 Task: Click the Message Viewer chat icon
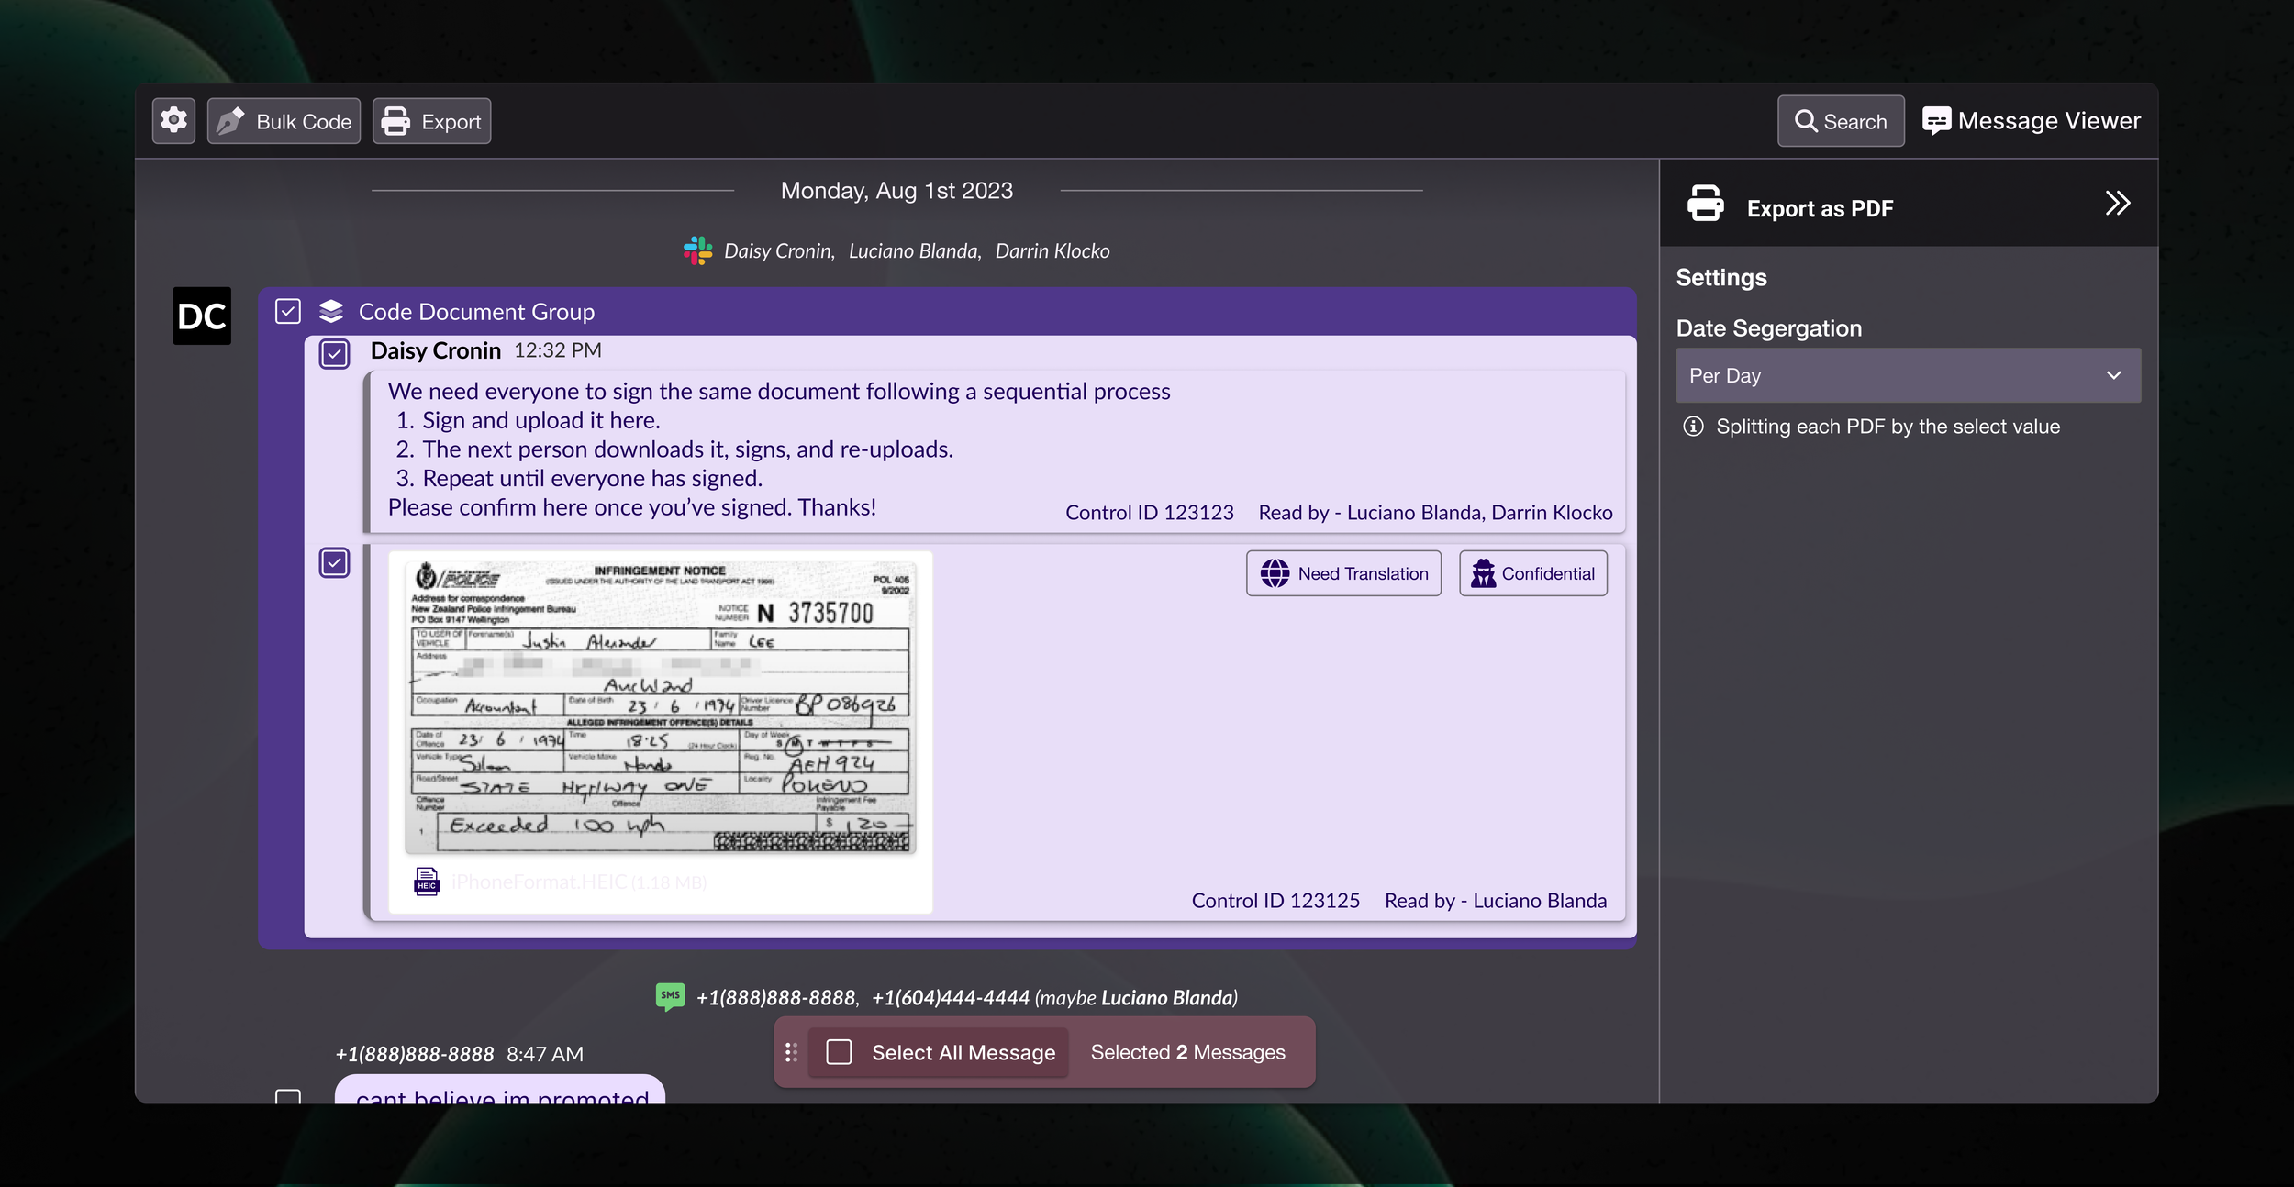tap(1936, 121)
